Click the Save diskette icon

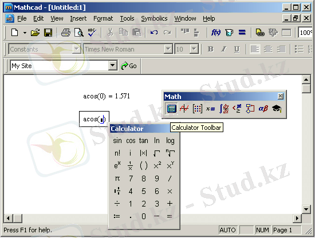[48, 32]
